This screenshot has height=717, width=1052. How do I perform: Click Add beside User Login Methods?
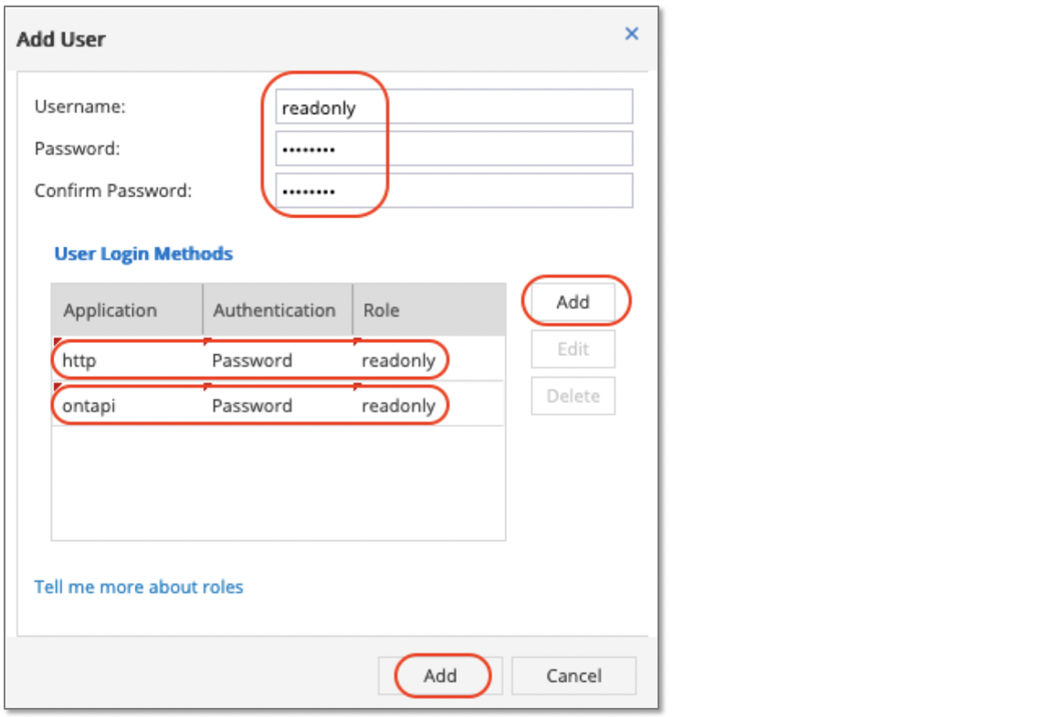573,302
